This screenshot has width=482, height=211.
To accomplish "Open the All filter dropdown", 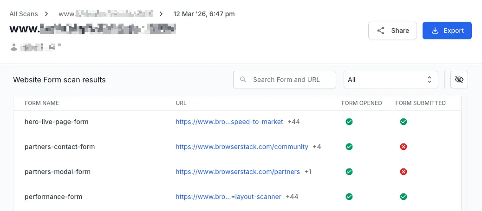I will (x=391, y=80).
